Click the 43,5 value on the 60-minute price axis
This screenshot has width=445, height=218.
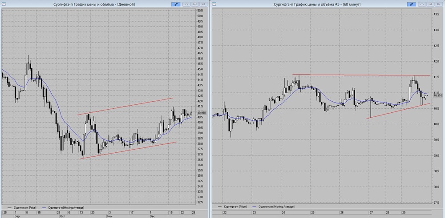pos(437,14)
